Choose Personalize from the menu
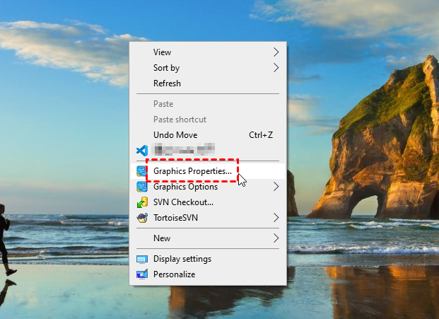This screenshot has width=439, height=319. pos(208,274)
